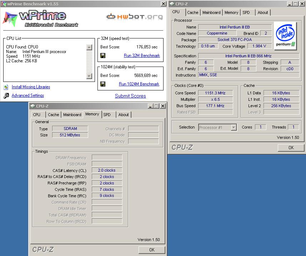Viewport: 306px width, 256px height.
Task: Click the save icon for 1024M score
Action: pyautogui.click(x=103, y=84)
